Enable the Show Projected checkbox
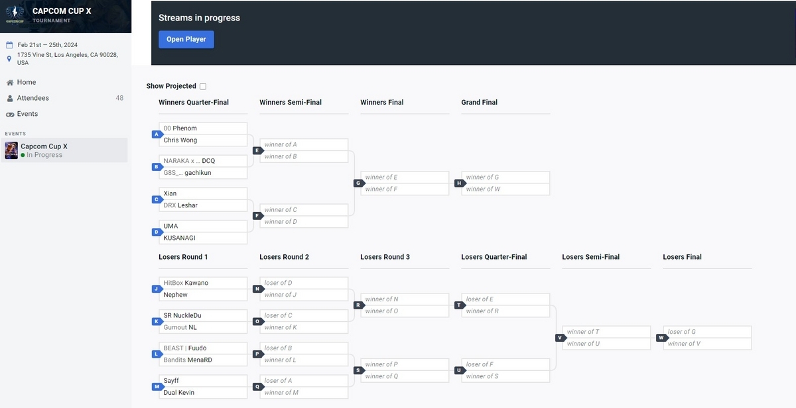This screenshot has width=796, height=408. click(203, 86)
